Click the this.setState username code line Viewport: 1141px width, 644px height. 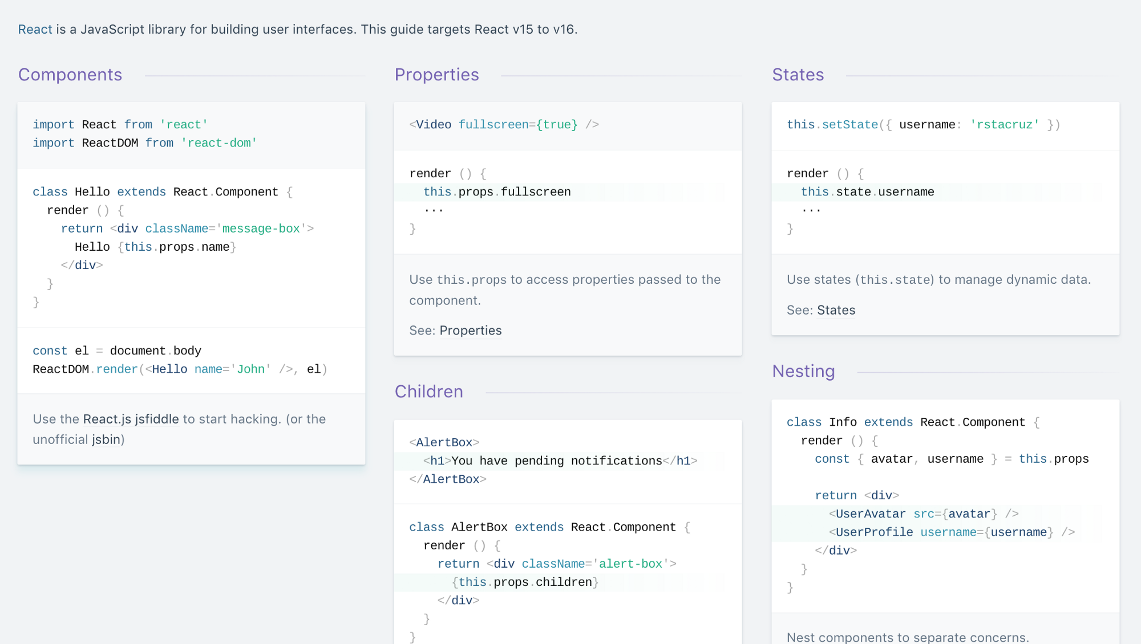pyautogui.click(x=922, y=125)
